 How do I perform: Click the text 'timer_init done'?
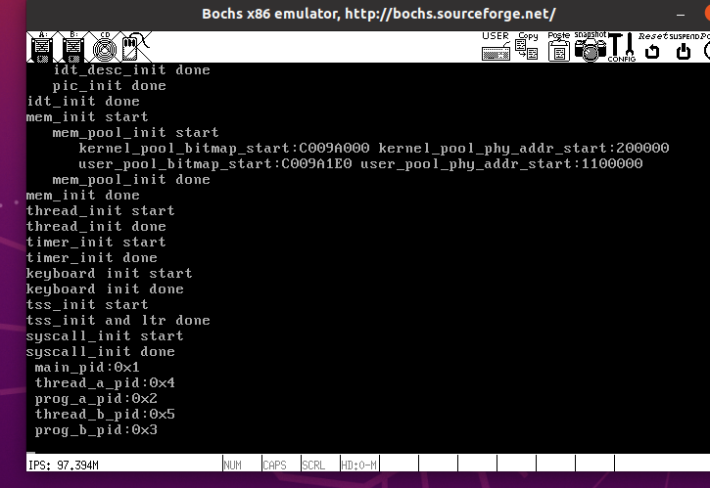[x=92, y=258]
